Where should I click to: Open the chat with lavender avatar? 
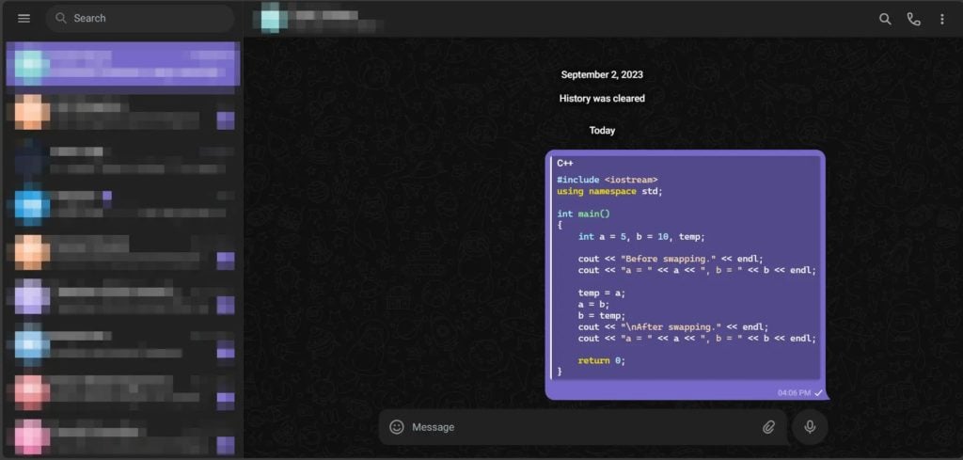[x=123, y=297]
